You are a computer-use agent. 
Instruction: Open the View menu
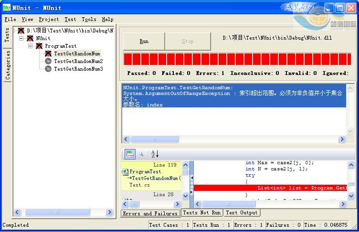click(28, 19)
